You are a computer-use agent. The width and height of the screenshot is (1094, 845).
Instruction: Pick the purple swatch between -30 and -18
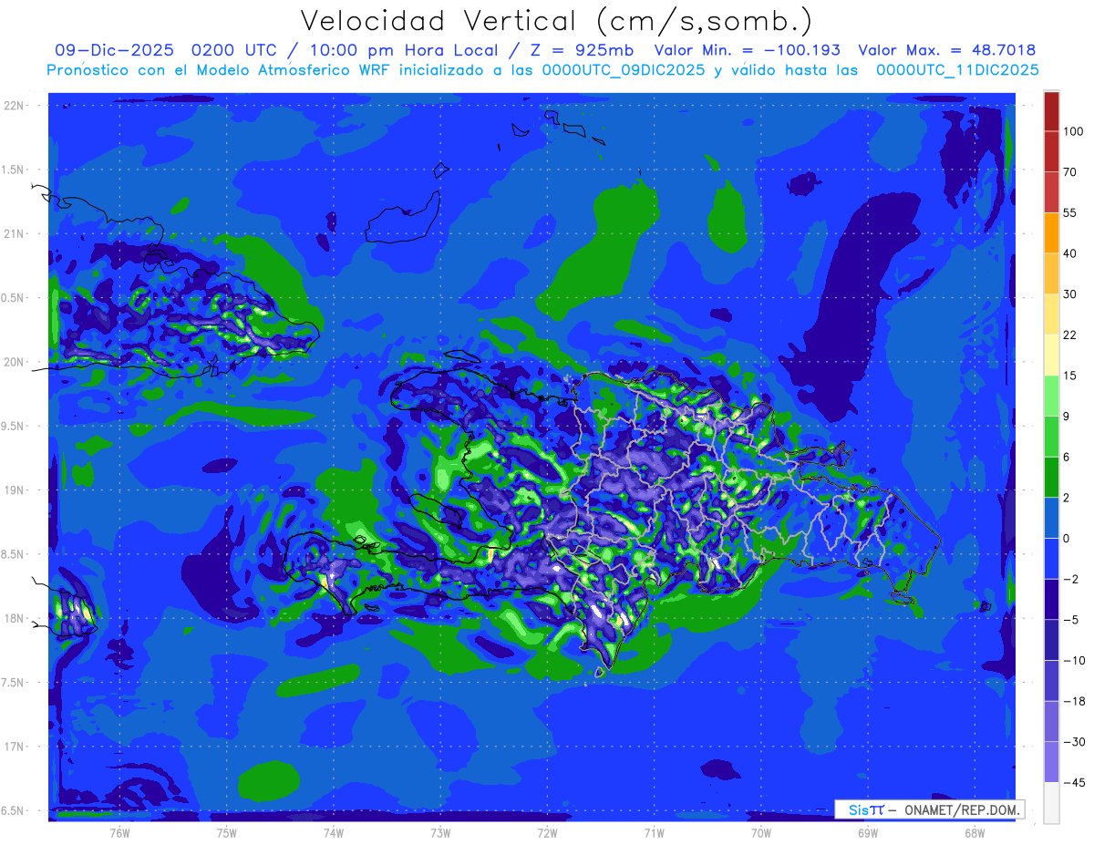click(1051, 721)
